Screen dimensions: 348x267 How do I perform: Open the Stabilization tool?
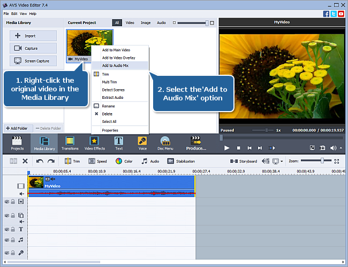pyautogui.click(x=181, y=161)
